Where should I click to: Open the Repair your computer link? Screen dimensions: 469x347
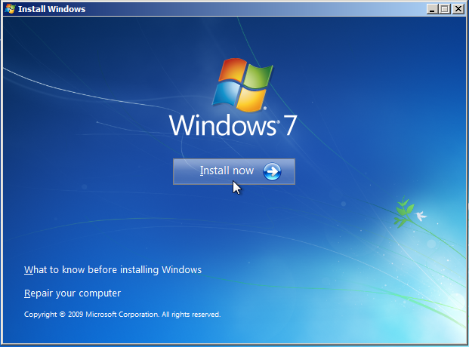[x=73, y=293]
